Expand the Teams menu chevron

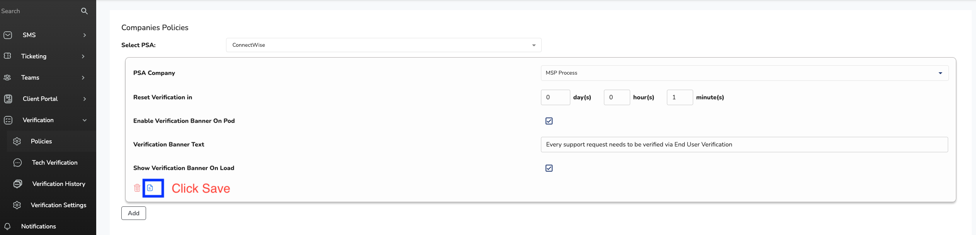point(83,78)
